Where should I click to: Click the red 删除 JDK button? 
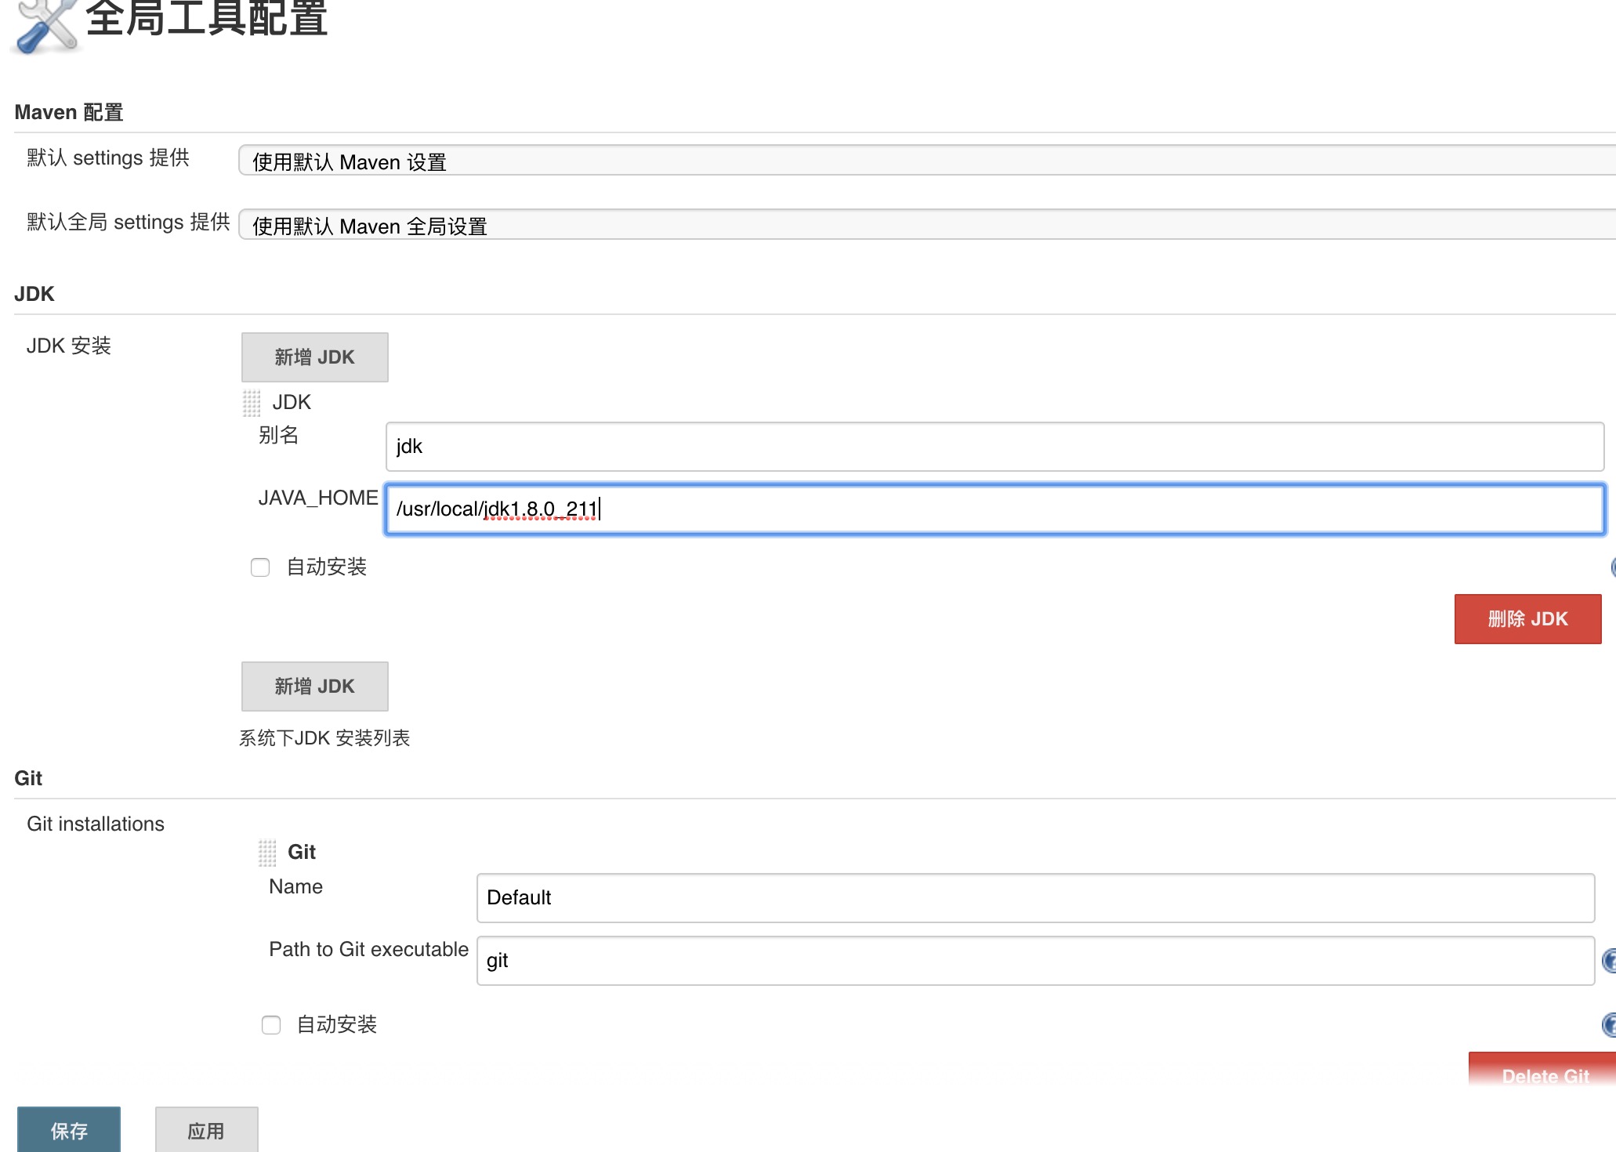[1527, 618]
